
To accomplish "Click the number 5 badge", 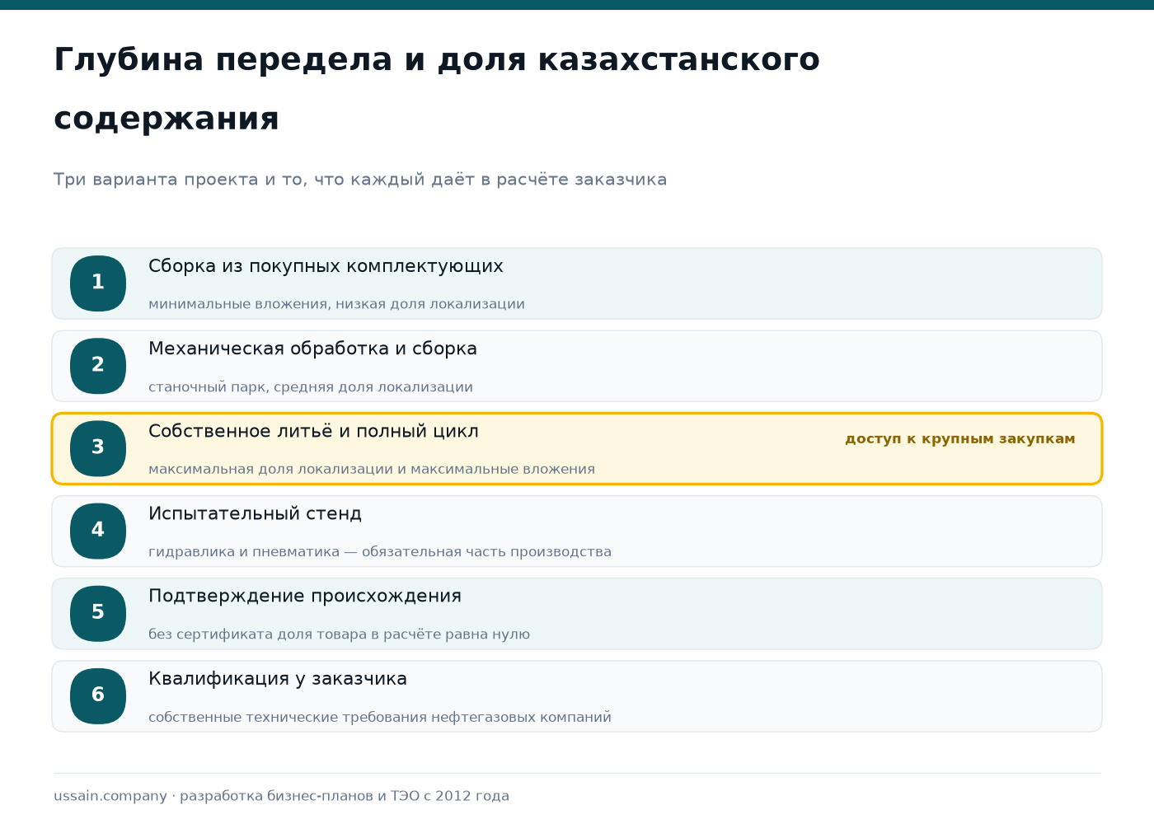I will tap(98, 613).
